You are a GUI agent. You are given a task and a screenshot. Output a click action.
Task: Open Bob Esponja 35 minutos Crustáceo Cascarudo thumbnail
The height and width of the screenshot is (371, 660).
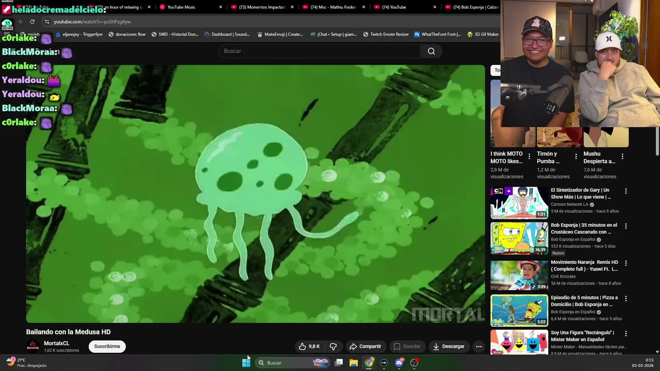[519, 238]
